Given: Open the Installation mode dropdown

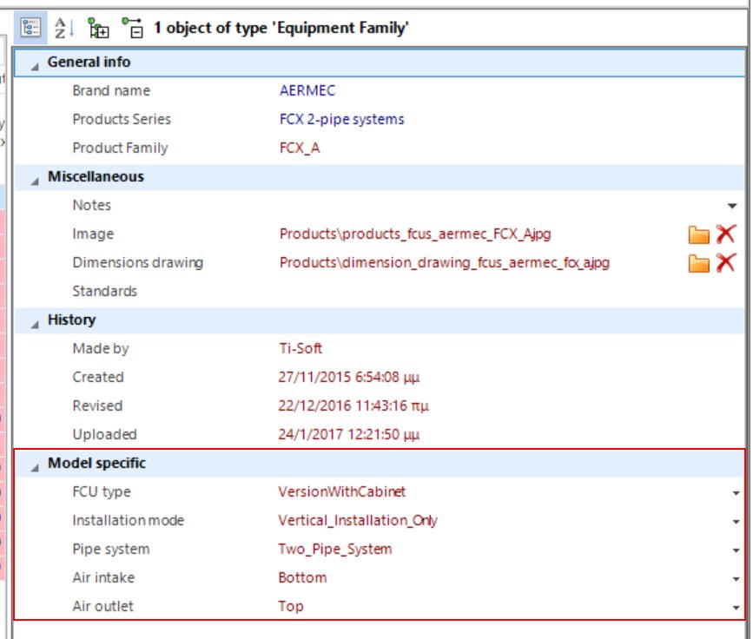Looking at the screenshot, I should point(737,520).
